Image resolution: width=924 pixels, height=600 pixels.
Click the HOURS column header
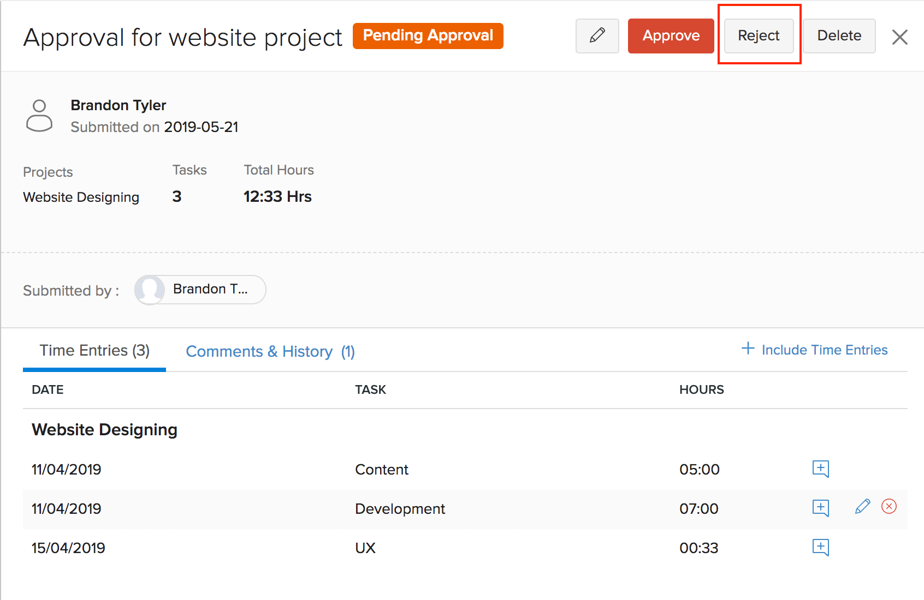point(701,390)
